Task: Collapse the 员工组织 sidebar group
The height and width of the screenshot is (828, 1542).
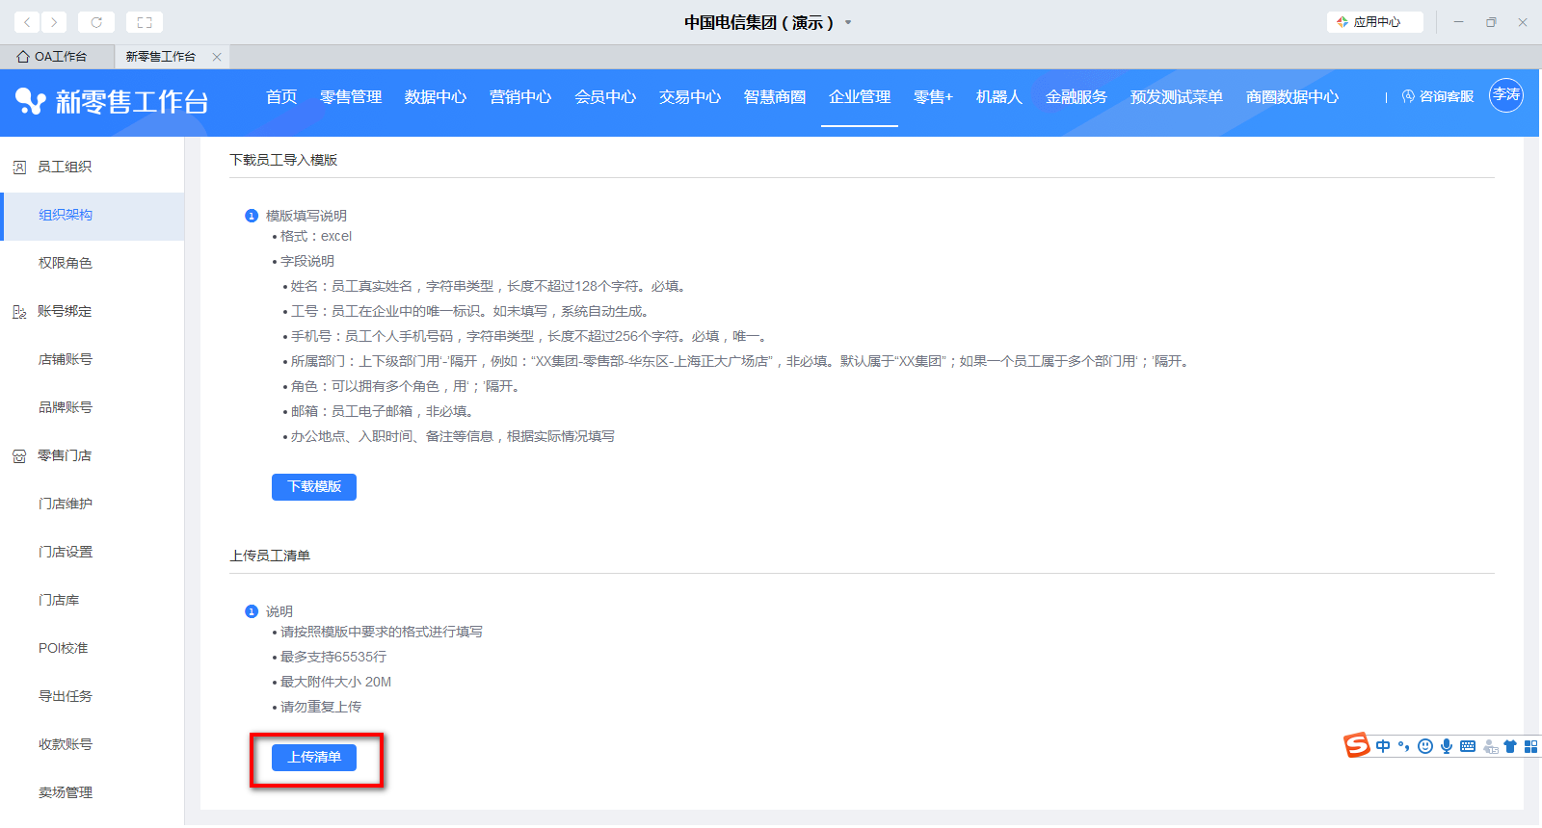Action: point(65,167)
